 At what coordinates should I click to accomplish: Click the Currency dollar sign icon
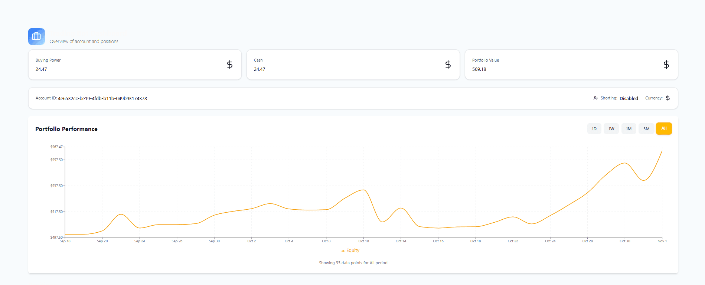[x=668, y=98]
